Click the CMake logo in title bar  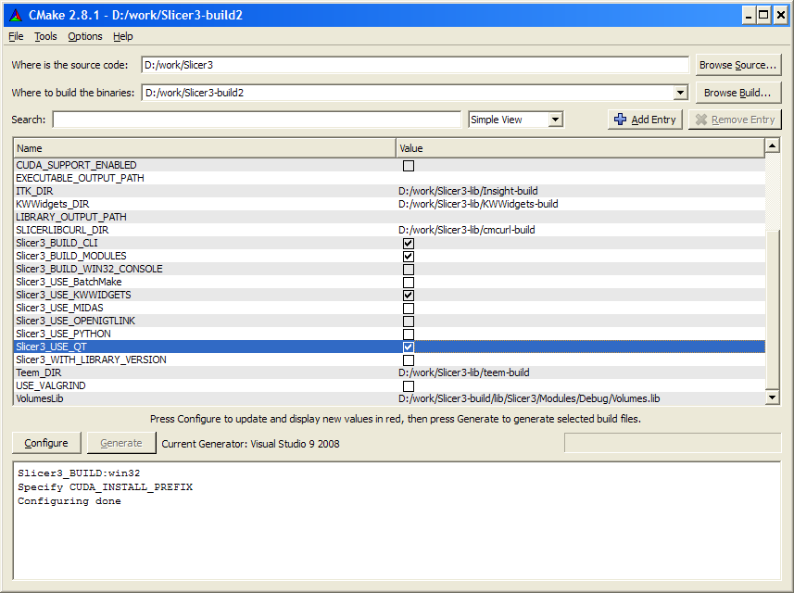pos(14,15)
